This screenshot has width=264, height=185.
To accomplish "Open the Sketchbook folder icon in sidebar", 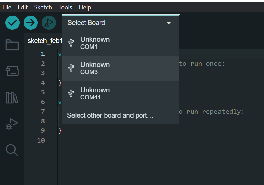I will click(x=12, y=45).
